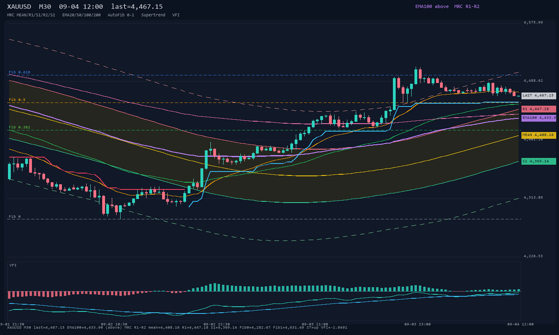
Task: Select the last=4,467.15 header value
Action: [137, 7]
